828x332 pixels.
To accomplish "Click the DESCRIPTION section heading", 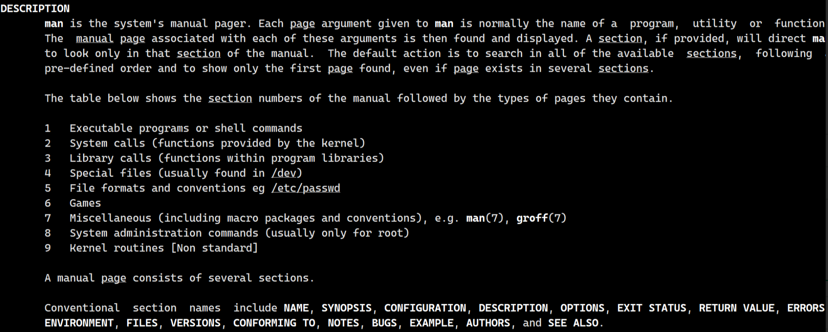I will 35,9.
